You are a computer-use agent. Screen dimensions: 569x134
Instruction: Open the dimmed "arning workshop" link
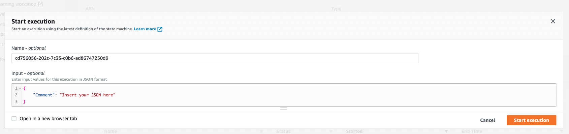(18, 4)
